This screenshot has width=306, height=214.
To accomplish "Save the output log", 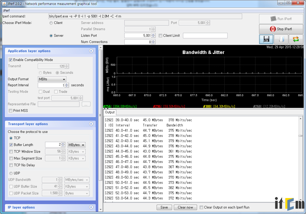I will tap(164, 207).
